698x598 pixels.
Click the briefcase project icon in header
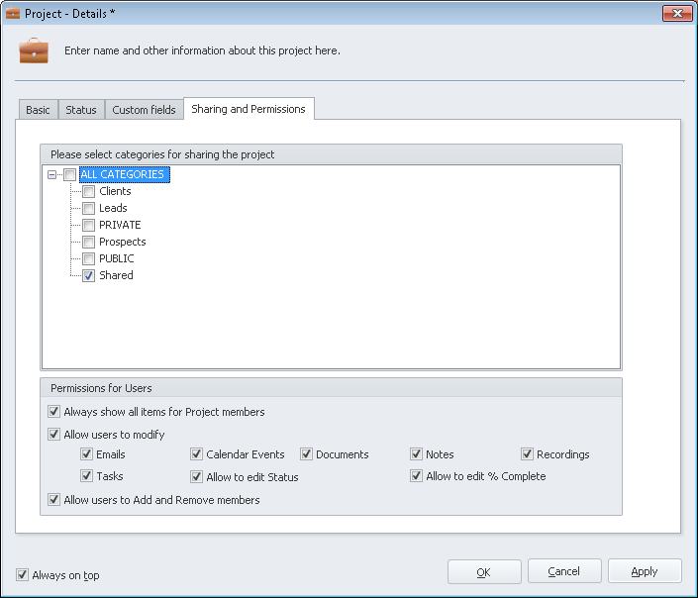(33, 50)
